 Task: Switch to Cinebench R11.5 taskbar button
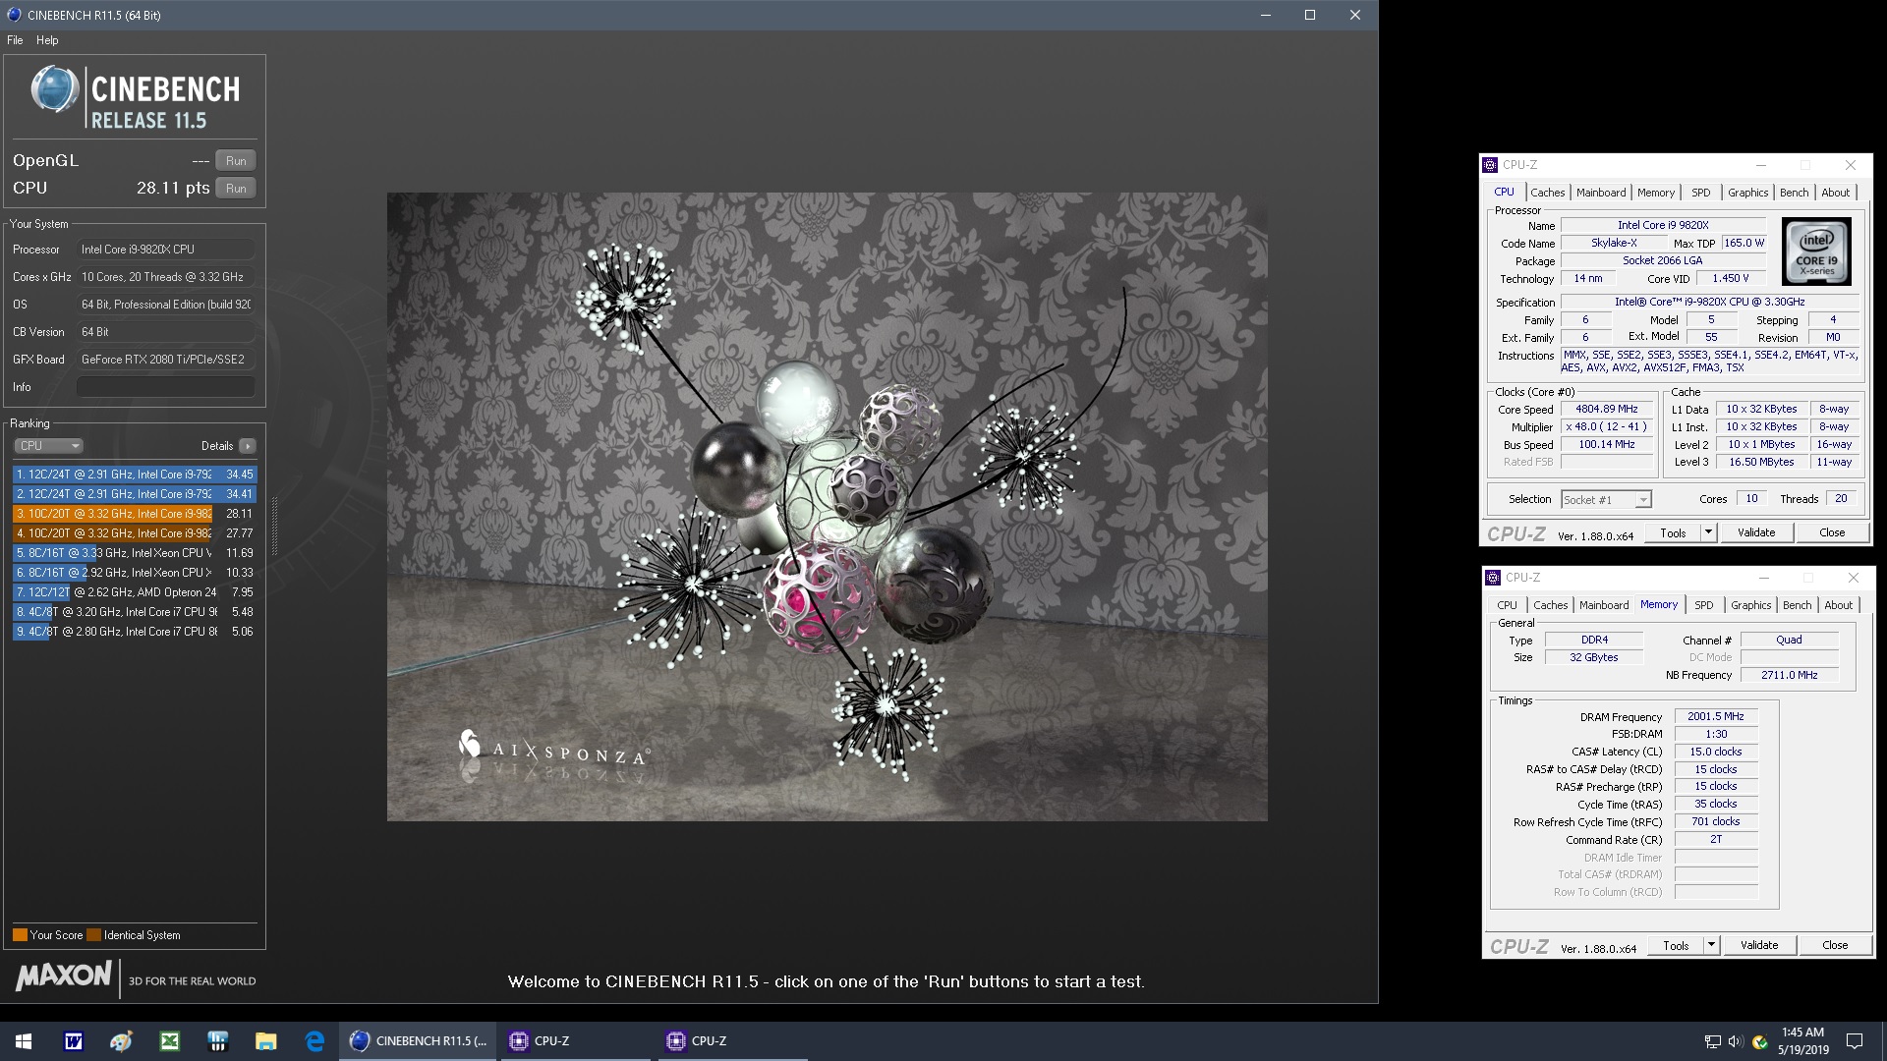[x=418, y=1041]
